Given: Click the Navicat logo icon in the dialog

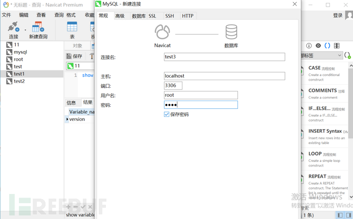Looking at the screenshot, I should pos(162,32).
